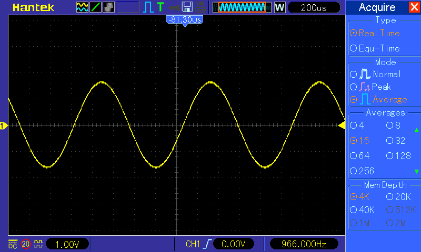Set averages to 32

(x=396, y=141)
